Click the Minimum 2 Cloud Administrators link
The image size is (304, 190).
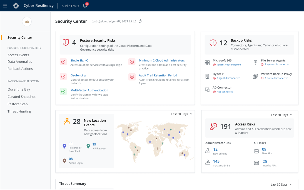[162, 60]
